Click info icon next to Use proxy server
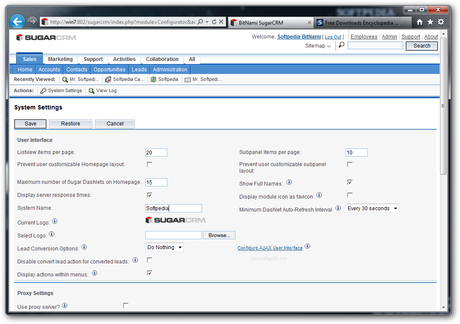The image size is (460, 324). (65, 305)
